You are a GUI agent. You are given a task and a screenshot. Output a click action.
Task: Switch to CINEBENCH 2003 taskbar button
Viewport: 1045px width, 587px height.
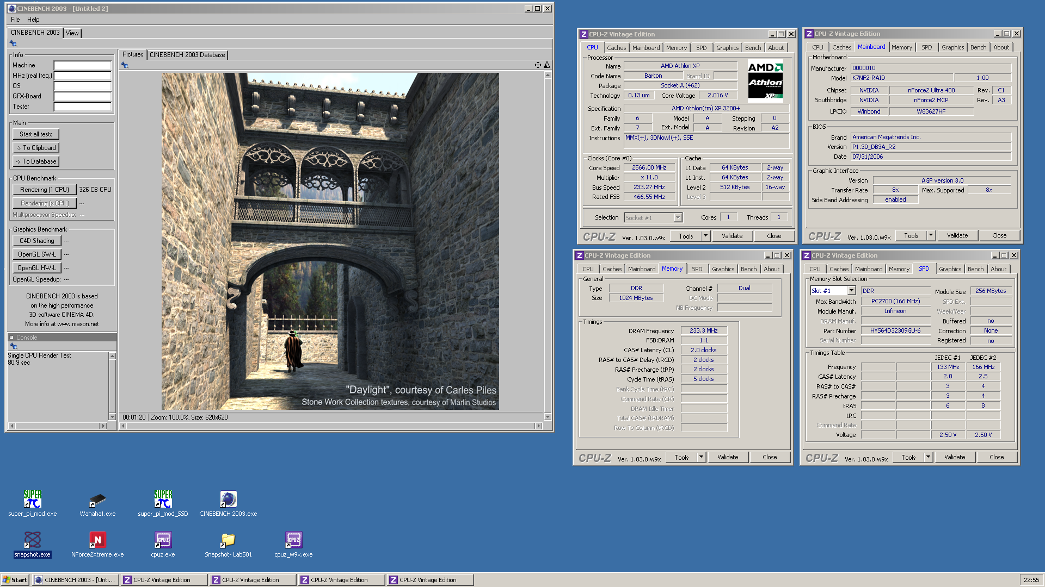click(x=75, y=580)
